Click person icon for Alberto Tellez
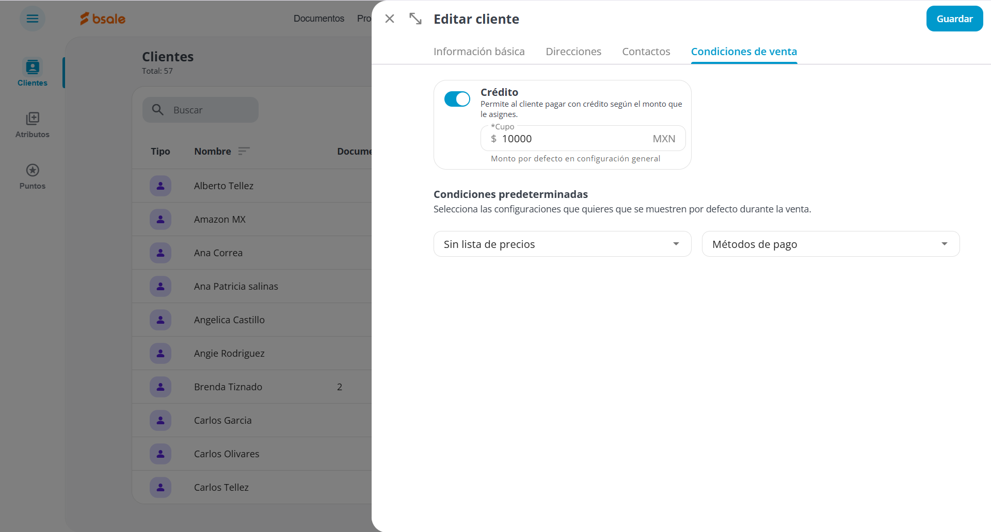The height and width of the screenshot is (532, 991). point(161,186)
